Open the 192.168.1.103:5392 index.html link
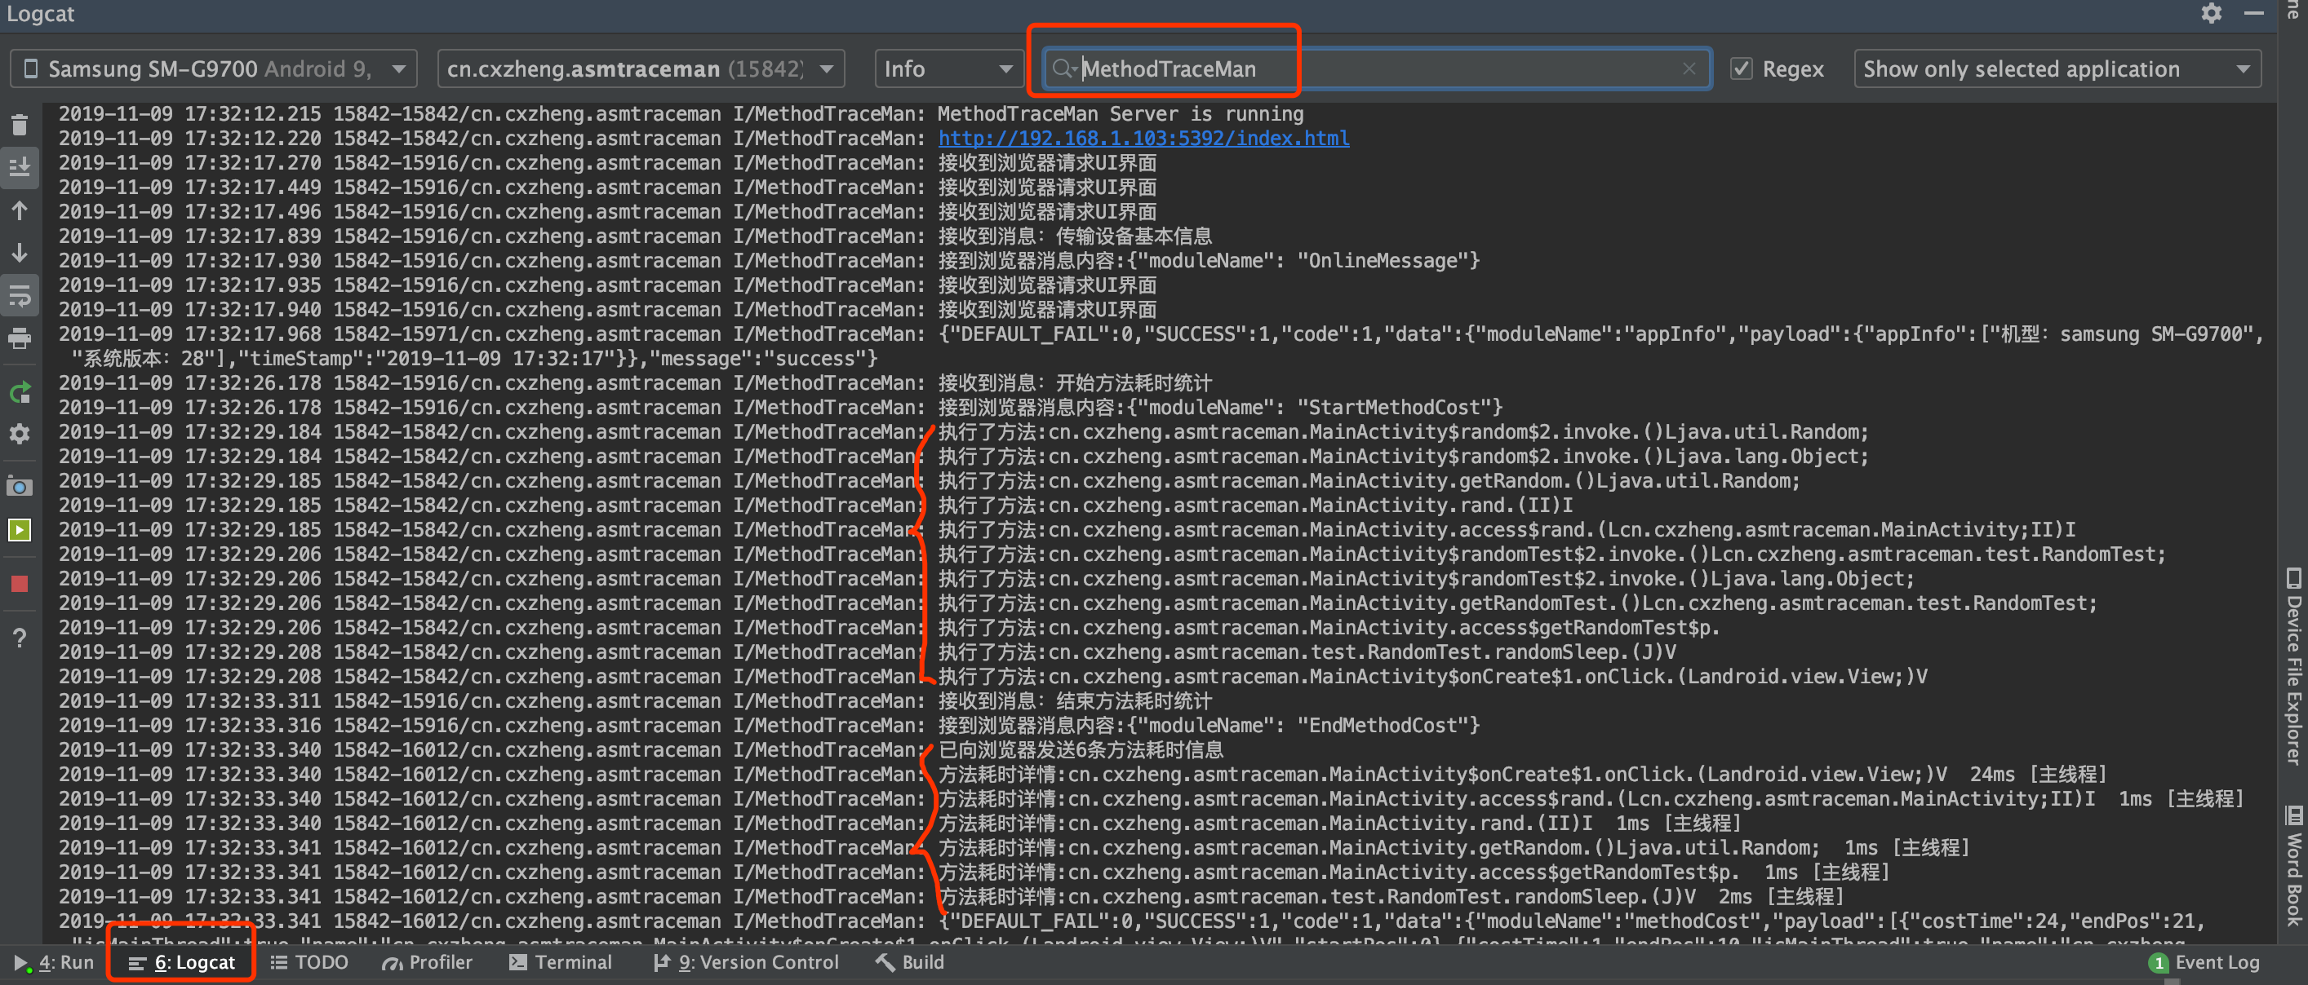The height and width of the screenshot is (985, 2308). [x=1143, y=138]
